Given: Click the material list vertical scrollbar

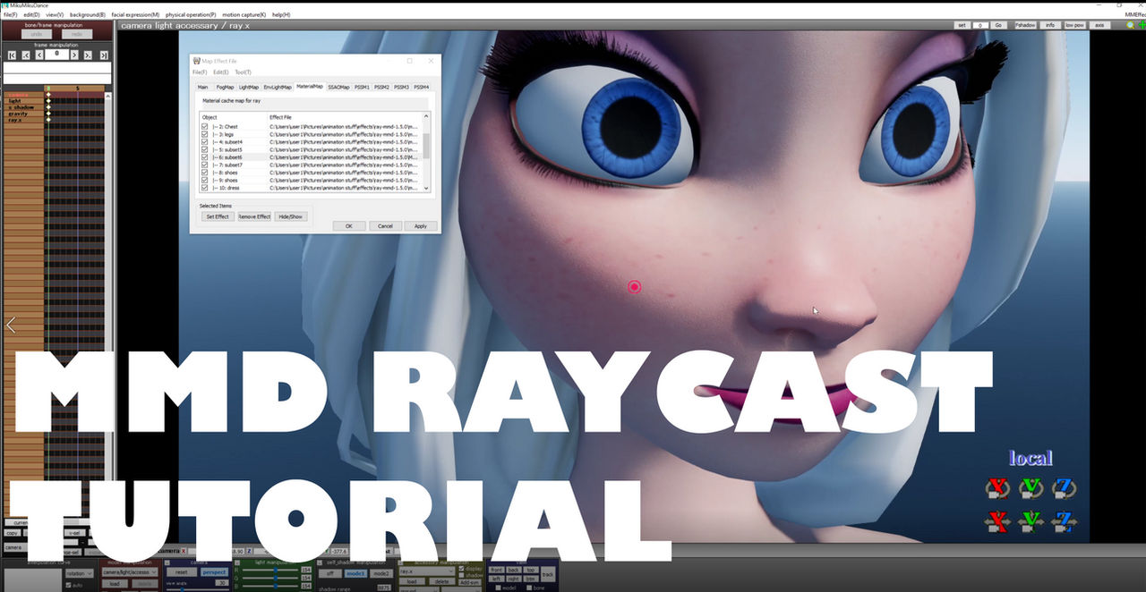Looking at the screenshot, I should [426, 152].
